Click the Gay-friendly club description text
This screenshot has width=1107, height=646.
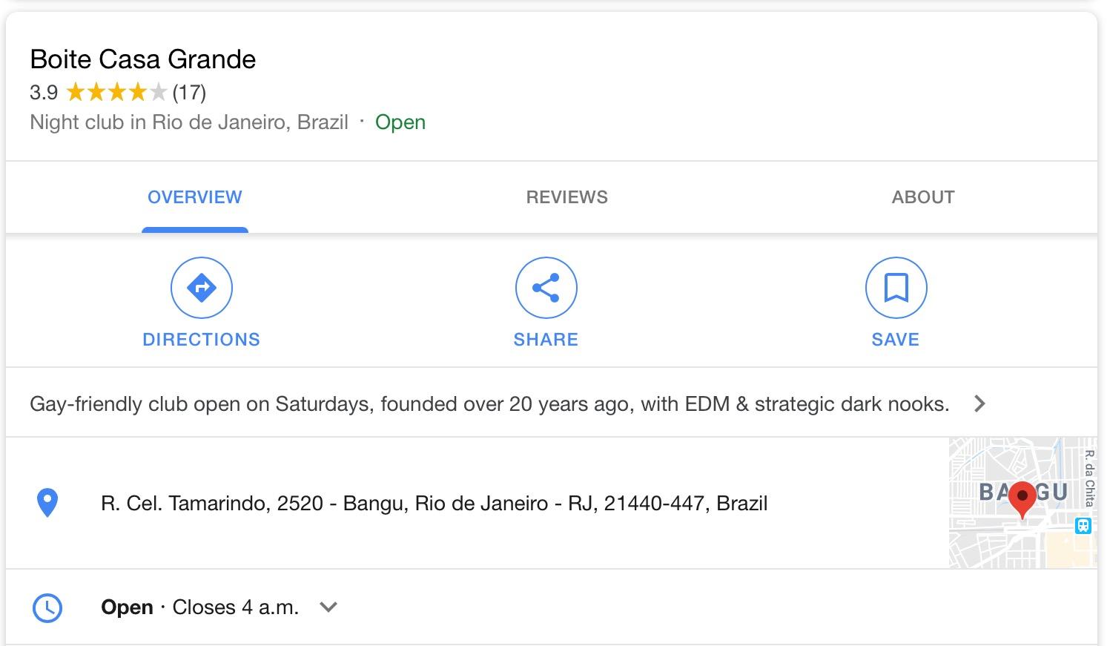pos(489,404)
